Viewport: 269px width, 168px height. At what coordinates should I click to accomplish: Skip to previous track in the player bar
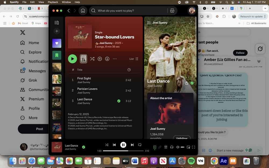114,145
